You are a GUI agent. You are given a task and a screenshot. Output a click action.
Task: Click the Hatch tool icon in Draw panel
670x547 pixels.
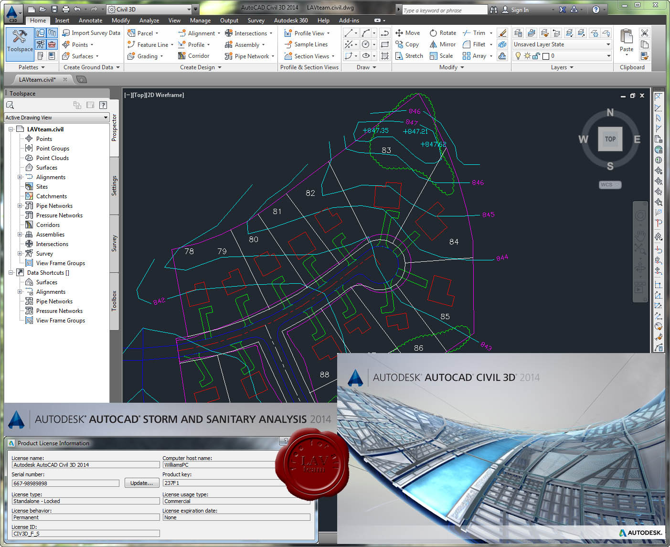coord(385,56)
